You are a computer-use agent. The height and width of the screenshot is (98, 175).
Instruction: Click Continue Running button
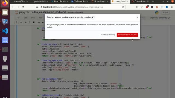(x=108, y=35)
